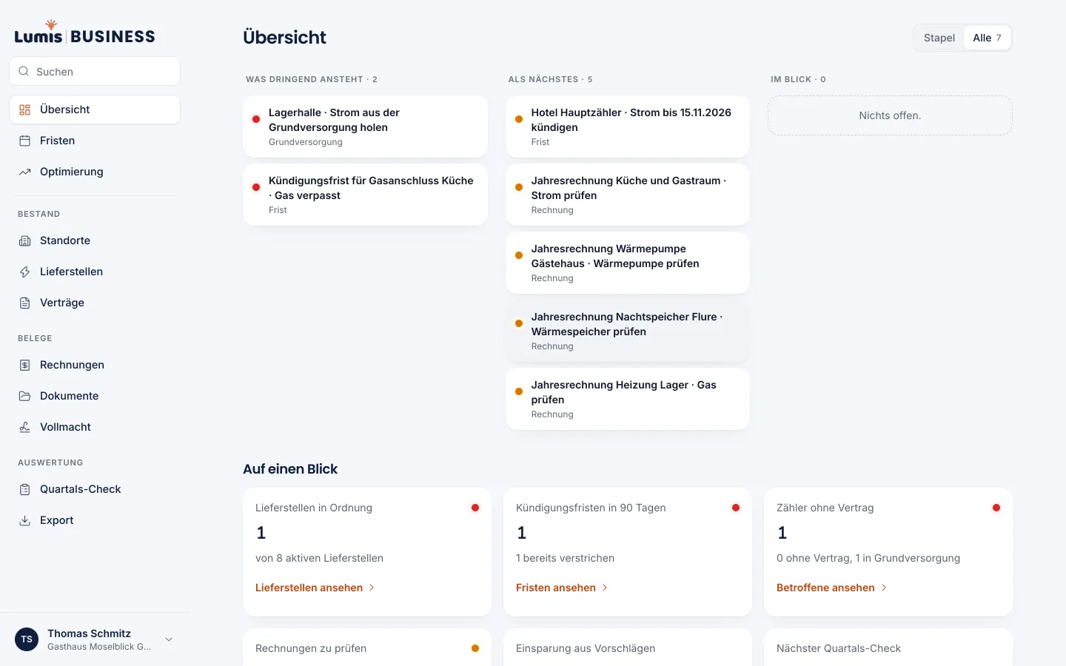Open Jahresrechnung Nachtspeicher Flure card
1066x666 pixels.
pos(628,331)
